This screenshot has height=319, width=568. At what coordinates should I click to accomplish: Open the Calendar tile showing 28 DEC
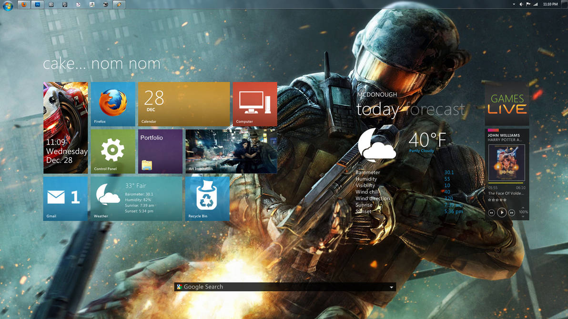tap(184, 102)
